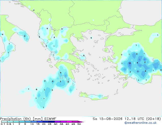Viewport: 162px width, 125px height.
Task: Click the '12..18 UTC' time range
Action: tap(135, 119)
